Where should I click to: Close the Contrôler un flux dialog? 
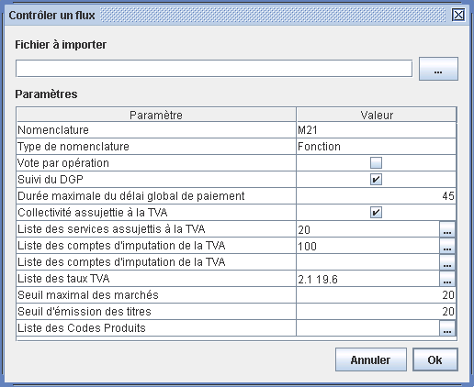coord(458,15)
